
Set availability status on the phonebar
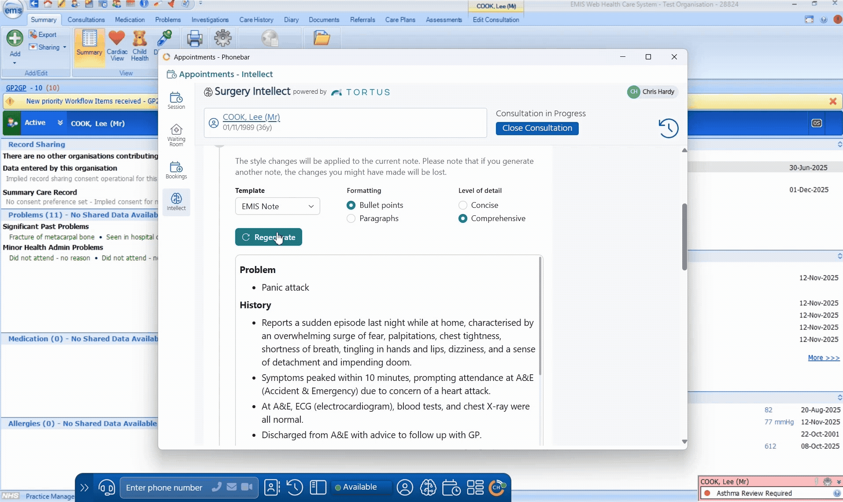(x=360, y=487)
